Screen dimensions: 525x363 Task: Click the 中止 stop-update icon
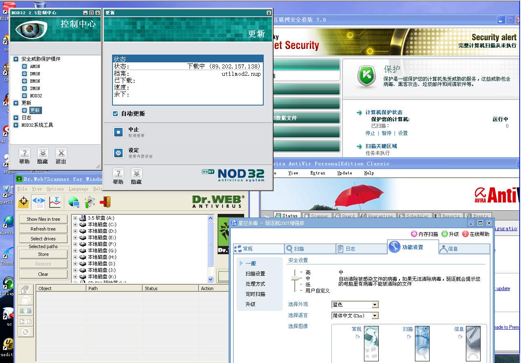point(118,132)
